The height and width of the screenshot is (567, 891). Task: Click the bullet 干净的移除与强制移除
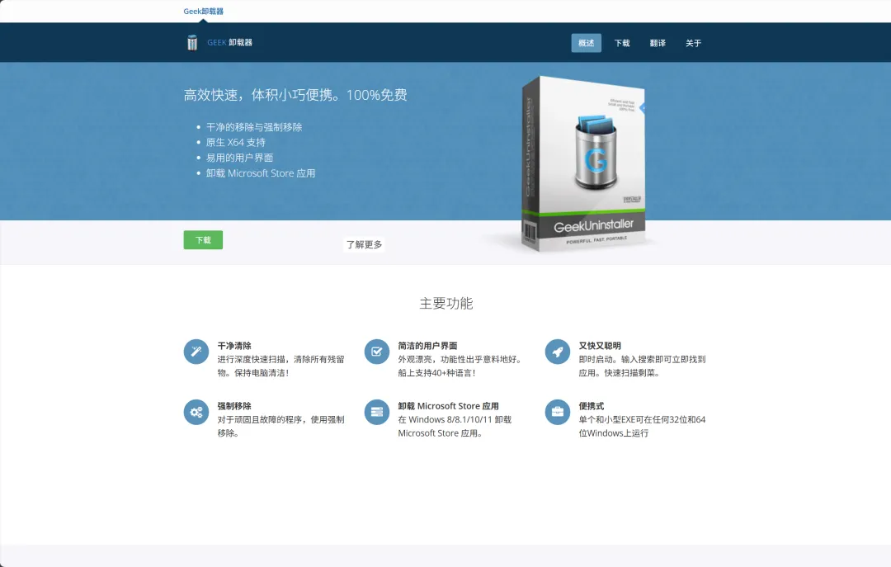tap(254, 127)
